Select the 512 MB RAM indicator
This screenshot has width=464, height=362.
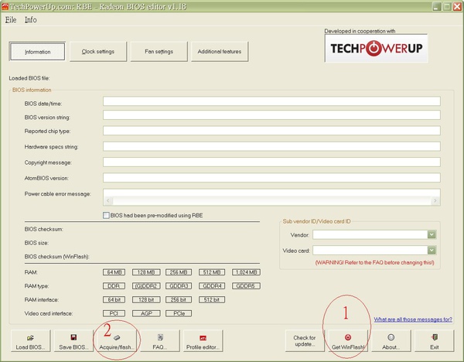212,272
